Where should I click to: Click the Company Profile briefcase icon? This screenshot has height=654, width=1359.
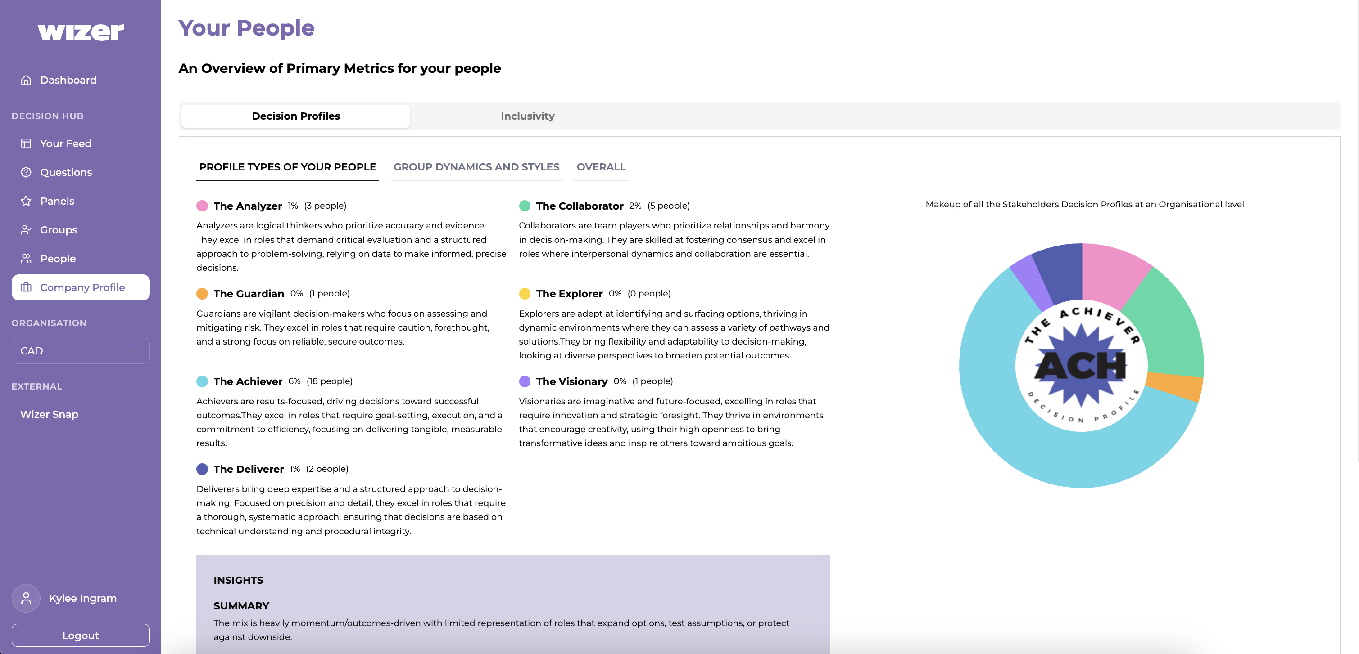point(26,287)
